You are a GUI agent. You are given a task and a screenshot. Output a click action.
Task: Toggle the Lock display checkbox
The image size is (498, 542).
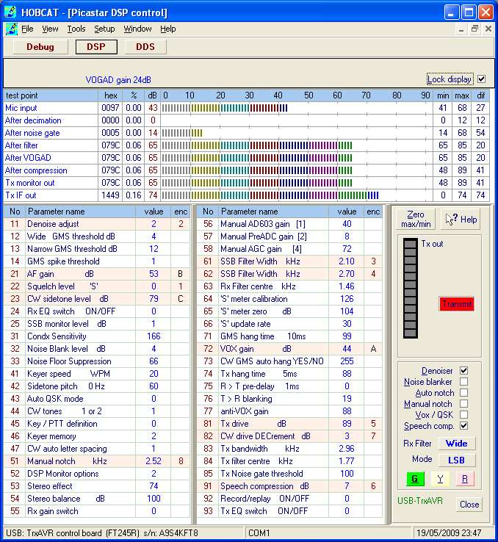click(x=481, y=79)
